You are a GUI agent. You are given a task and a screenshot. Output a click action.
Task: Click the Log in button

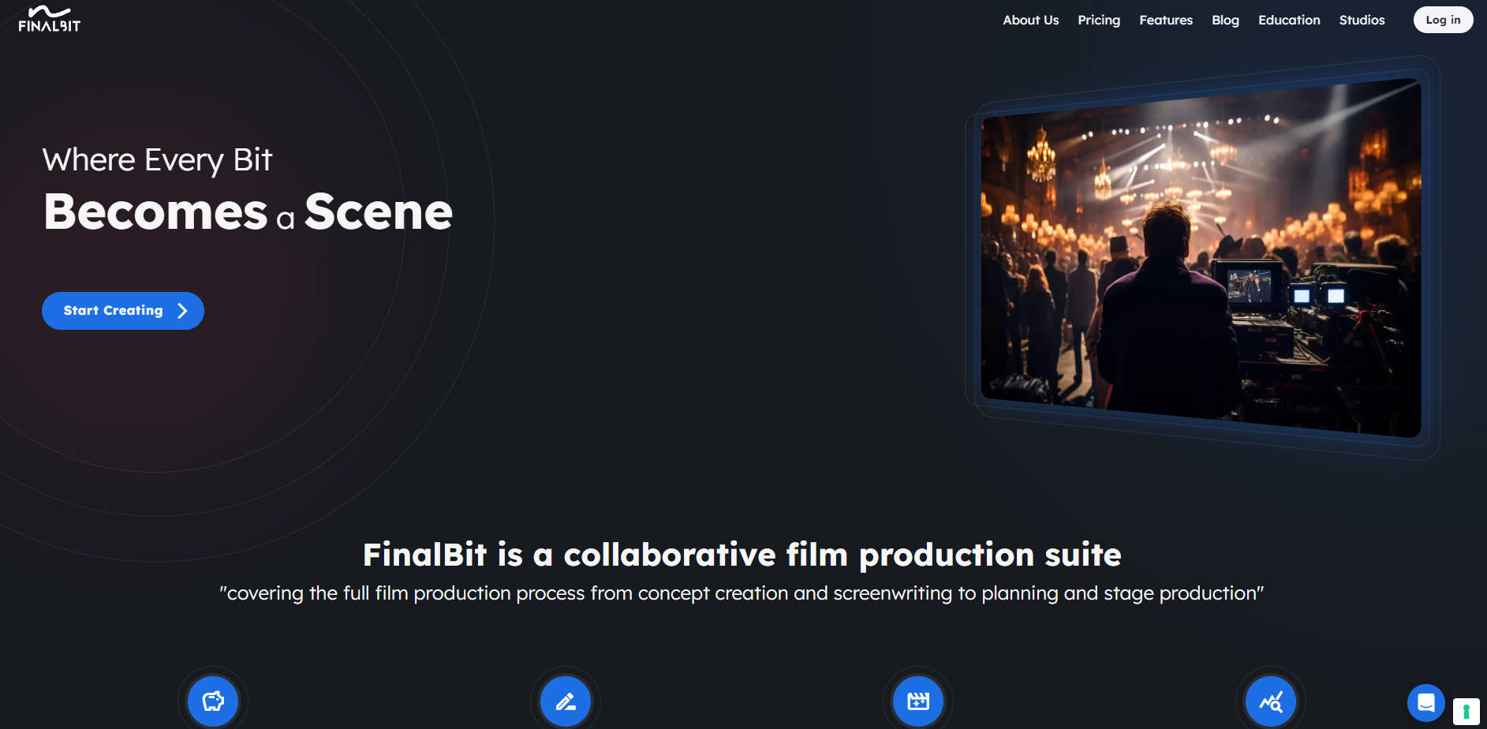pos(1443,20)
